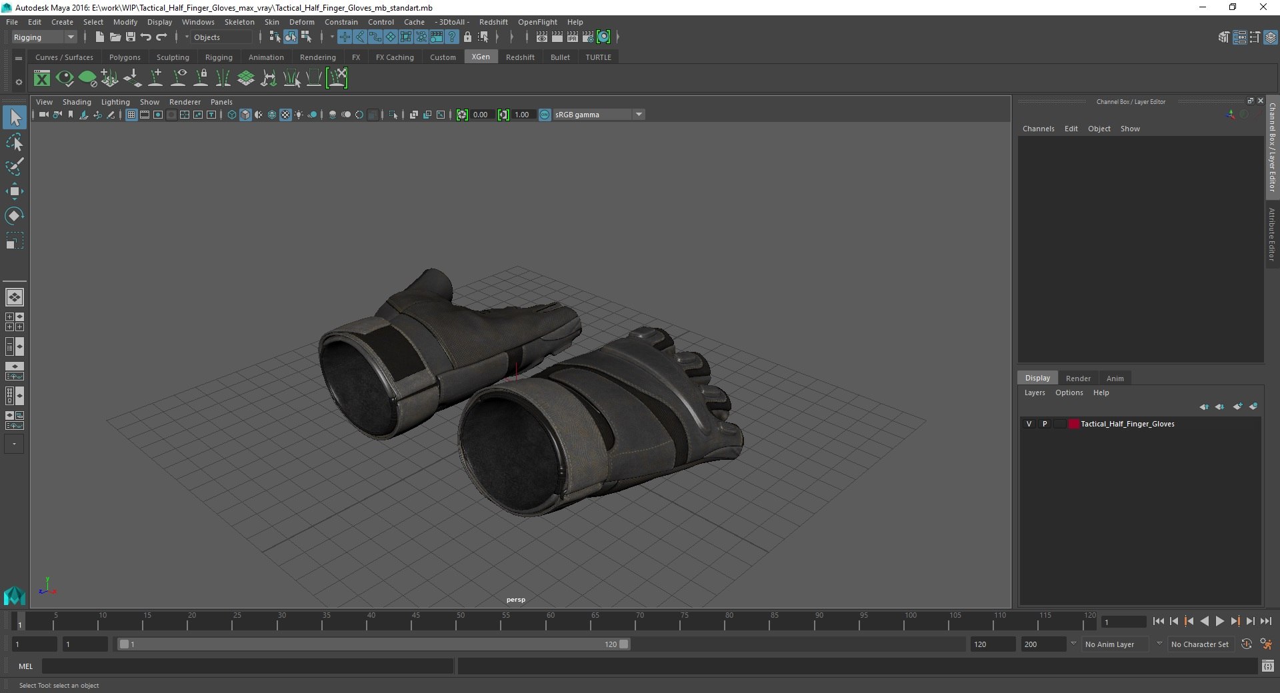Toggle the viewport grid display
The width and height of the screenshot is (1280, 693).
click(x=131, y=115)
